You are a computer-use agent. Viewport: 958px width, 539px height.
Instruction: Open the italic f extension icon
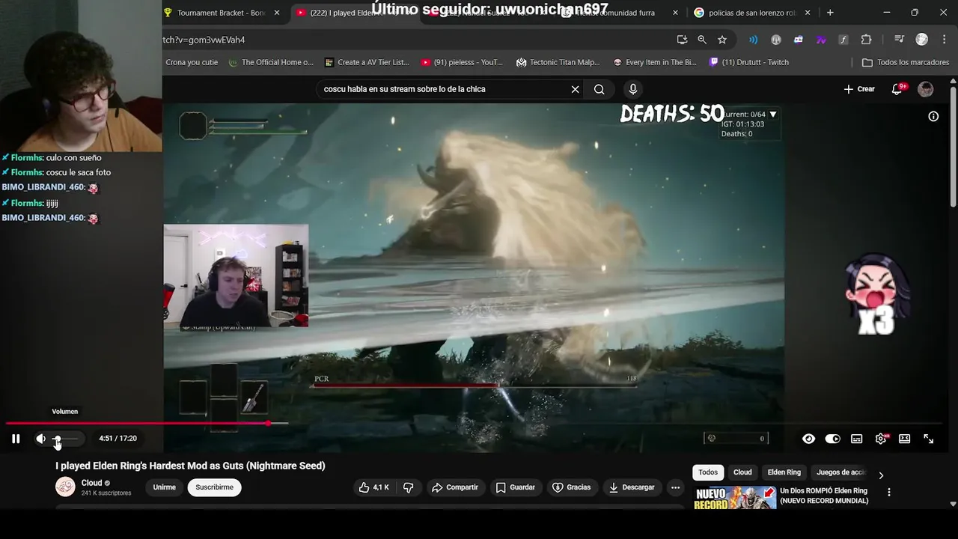(x=843, y=40)
